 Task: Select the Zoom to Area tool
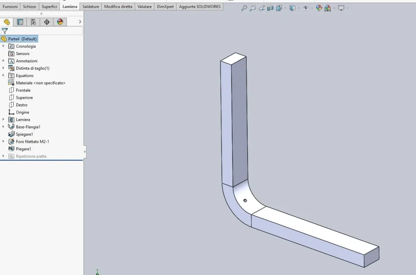253,8
